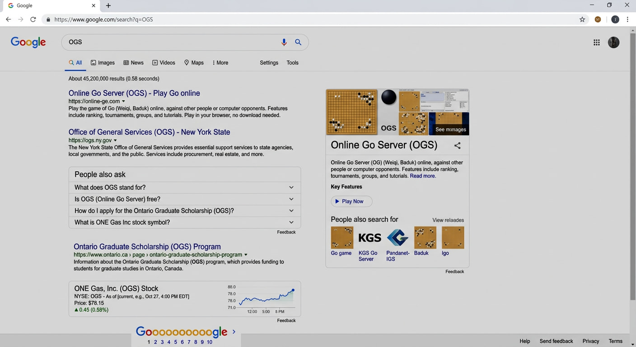
Task: Click the voice search microphone icon
Action: (x=284, y=42)
